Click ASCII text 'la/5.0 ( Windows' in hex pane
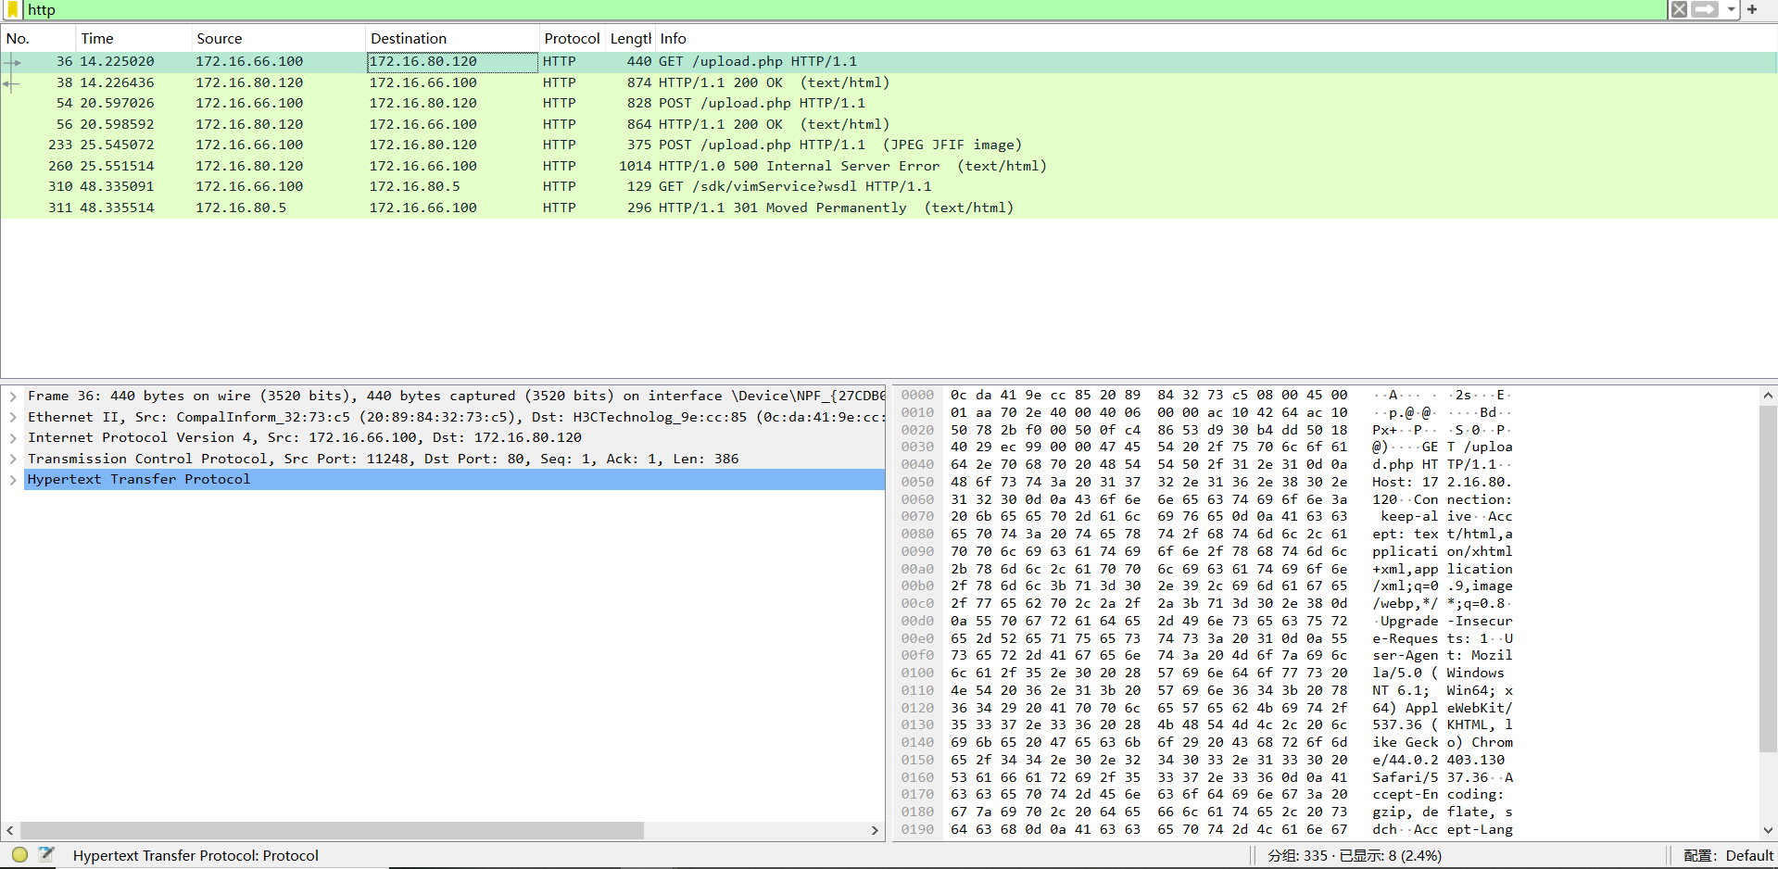This screenshot has height=869, width=1778. pos(1438,673)
